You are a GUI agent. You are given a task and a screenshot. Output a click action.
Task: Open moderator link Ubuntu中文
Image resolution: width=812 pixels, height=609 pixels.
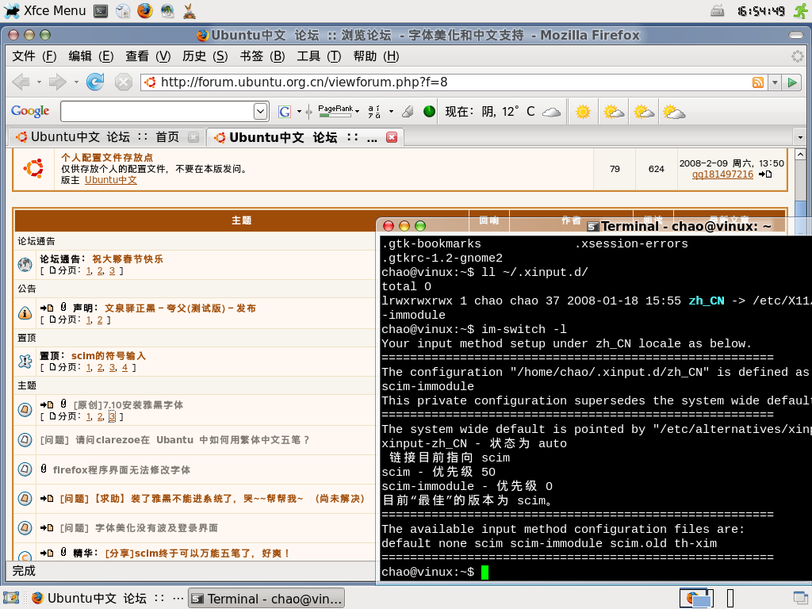tap(111, 180)
